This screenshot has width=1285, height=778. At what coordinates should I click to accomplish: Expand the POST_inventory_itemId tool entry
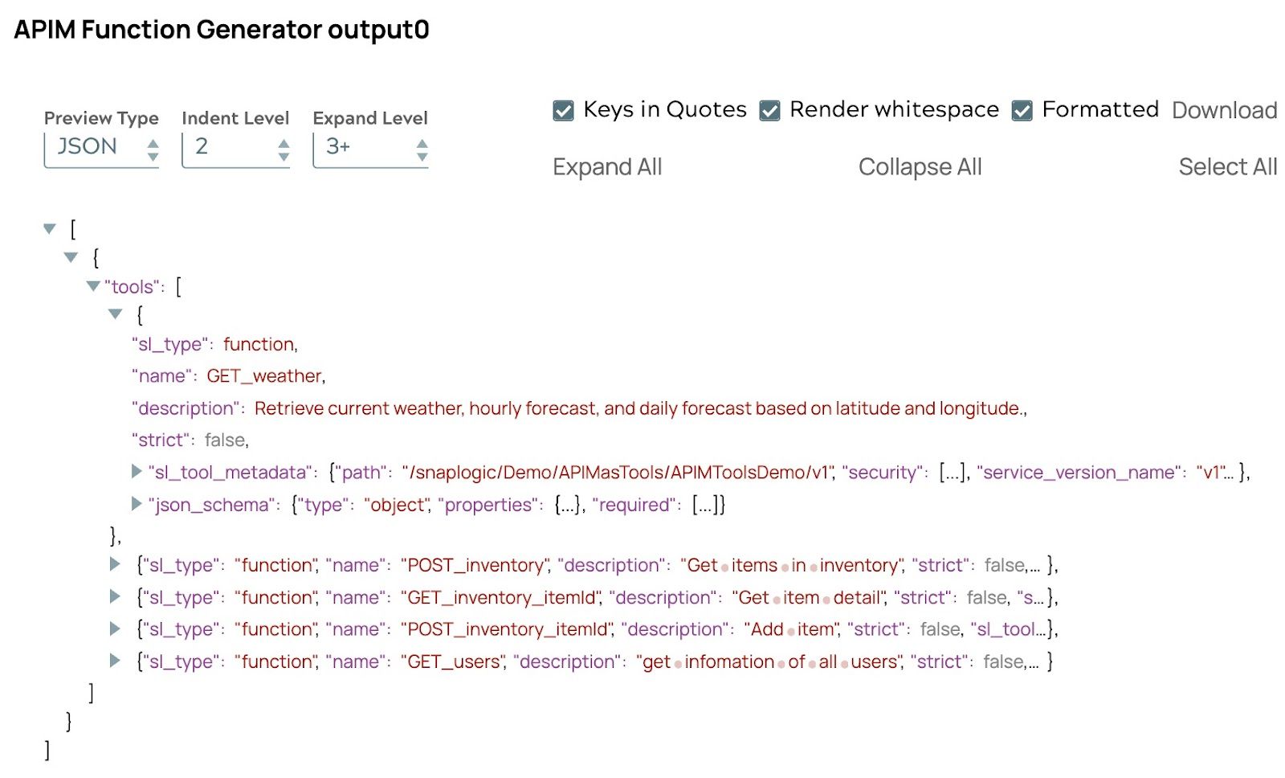(x=115, y=629)
